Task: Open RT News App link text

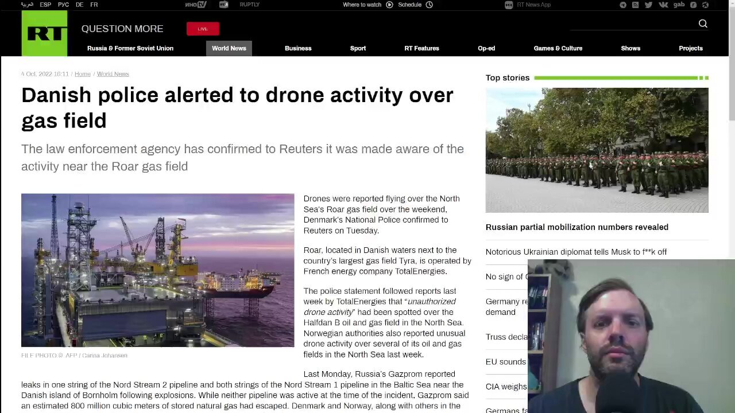Action: coord(533,5)
